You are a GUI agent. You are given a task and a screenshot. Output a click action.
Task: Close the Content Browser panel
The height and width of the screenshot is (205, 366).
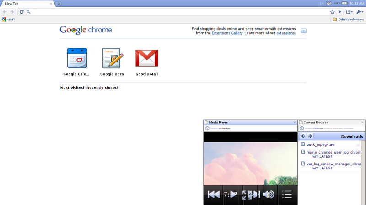pyautogui.click(x=362, y=122)
